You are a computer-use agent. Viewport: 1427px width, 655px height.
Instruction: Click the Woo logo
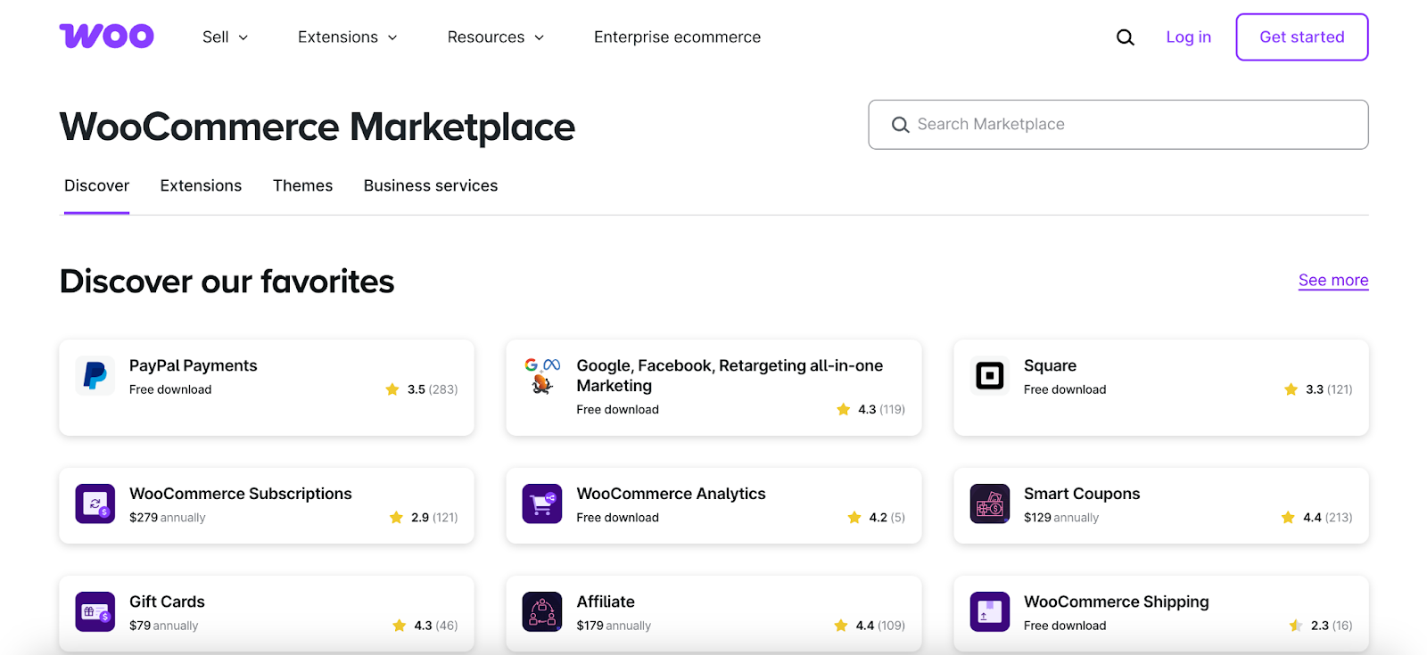tap(106, 37)
